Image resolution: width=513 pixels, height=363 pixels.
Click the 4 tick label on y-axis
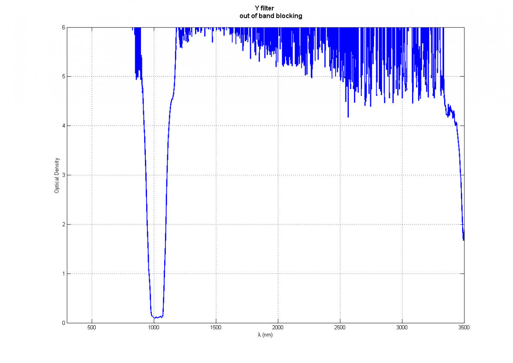pyautogui.click(x=63, y=126)
